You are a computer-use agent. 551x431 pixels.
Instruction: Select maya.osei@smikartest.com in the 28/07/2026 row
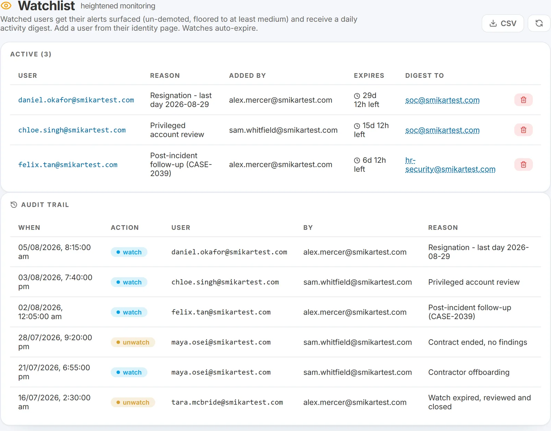click(221, 342)
